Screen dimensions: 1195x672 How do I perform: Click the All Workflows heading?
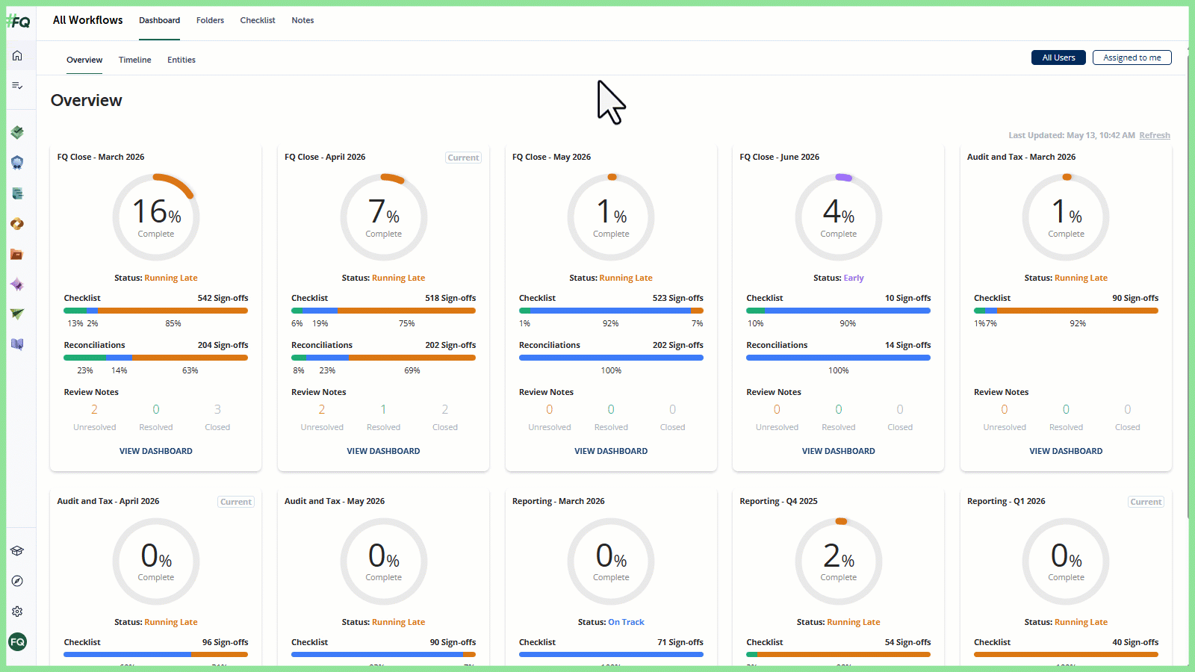(x=87, y=20)
